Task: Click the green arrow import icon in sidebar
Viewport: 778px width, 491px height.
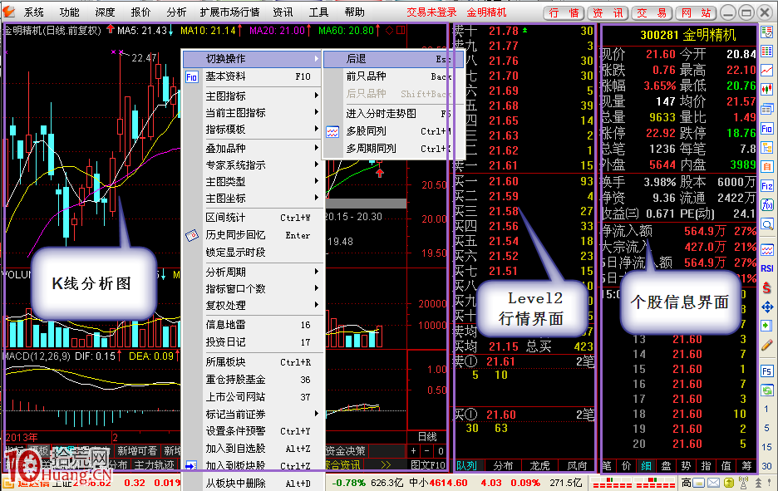Action: (x=767, y=326)
